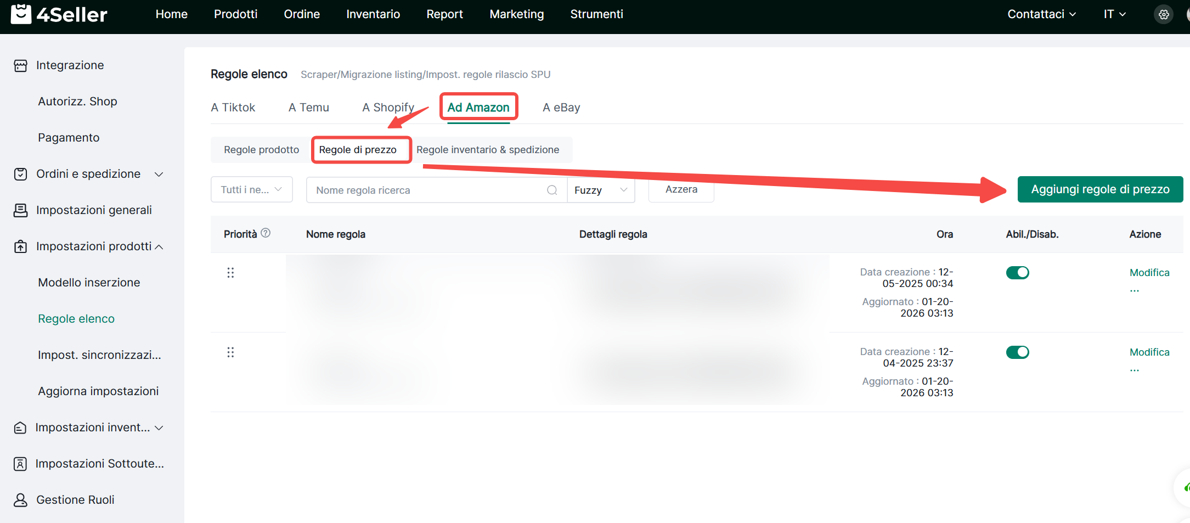Open the Inventario menu in top navigation
1190x523 pixels.
[x=373, y=14]
